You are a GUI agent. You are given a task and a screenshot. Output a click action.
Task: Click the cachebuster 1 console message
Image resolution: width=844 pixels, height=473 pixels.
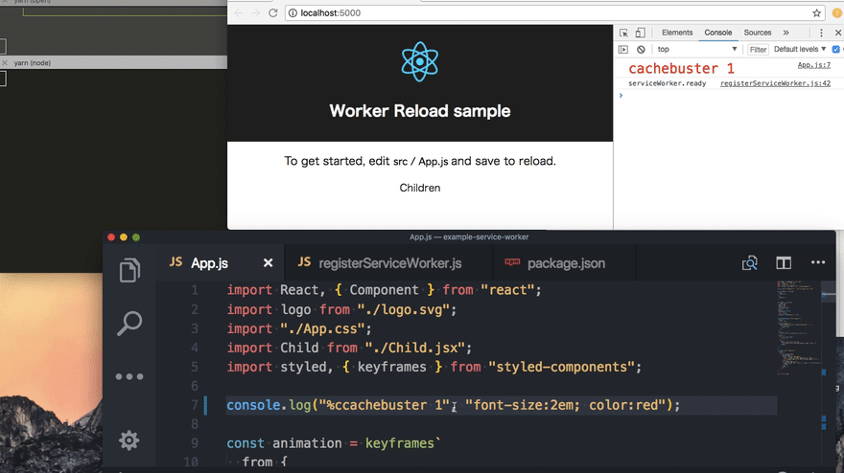pyautogui.click(x=681, y=69)
